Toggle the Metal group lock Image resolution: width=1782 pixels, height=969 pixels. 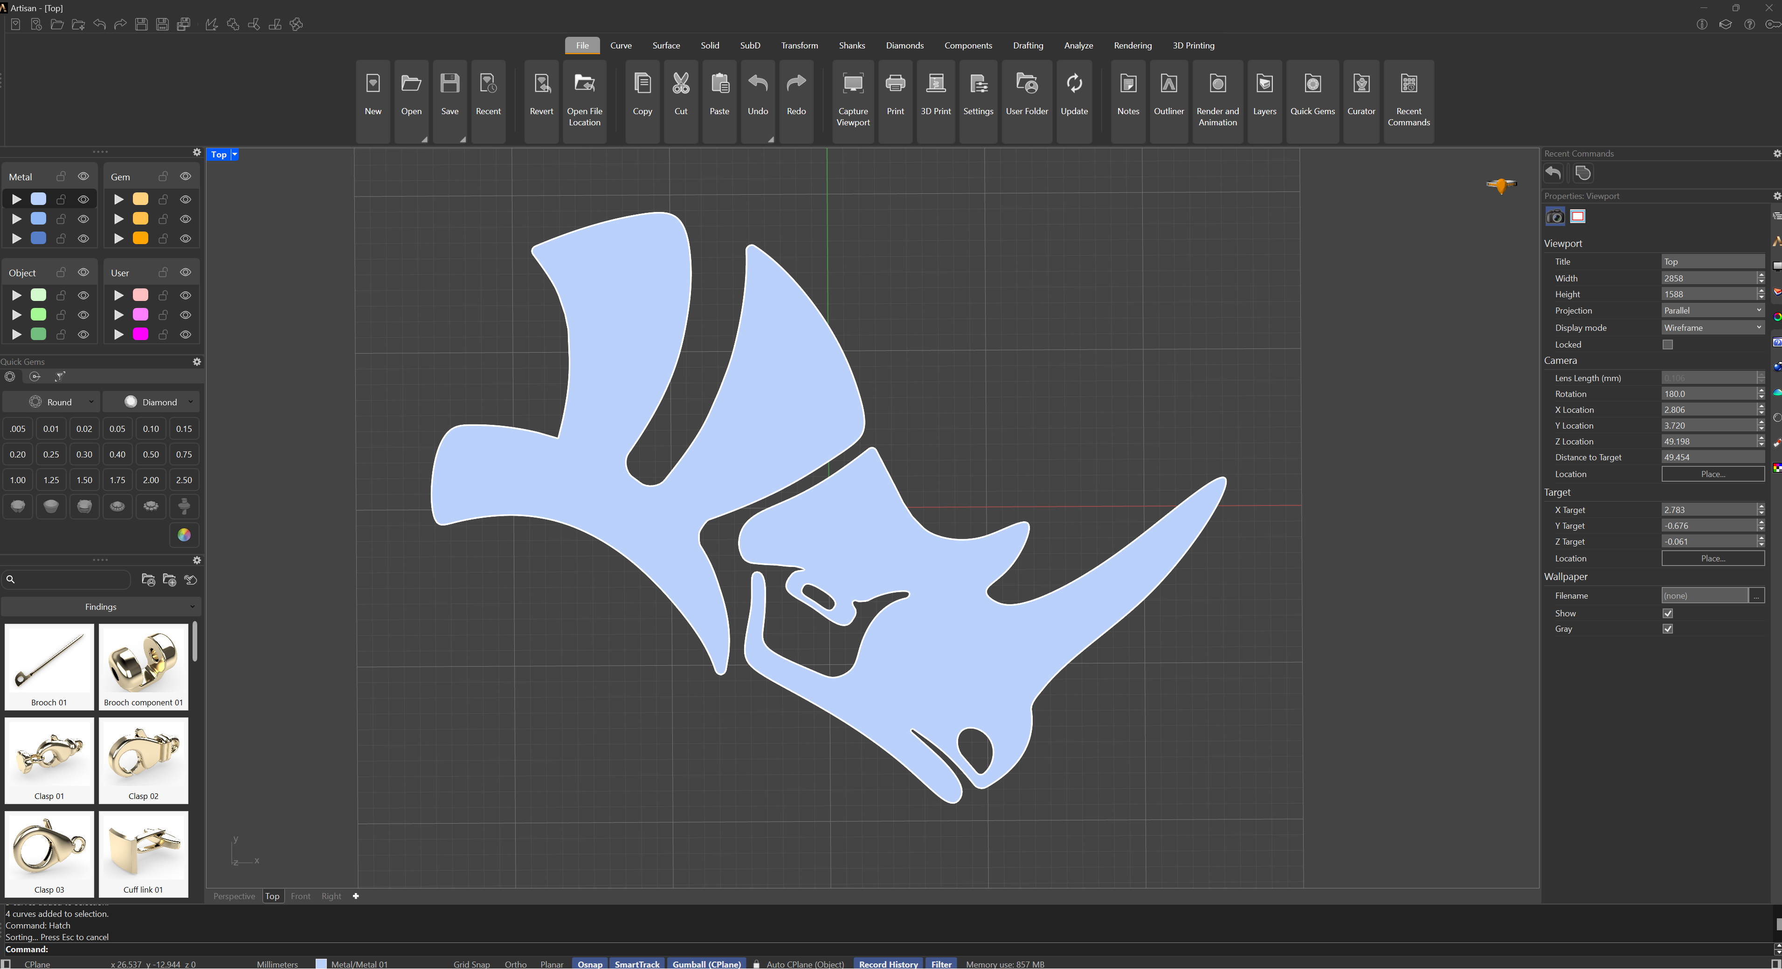click(61, 176)
